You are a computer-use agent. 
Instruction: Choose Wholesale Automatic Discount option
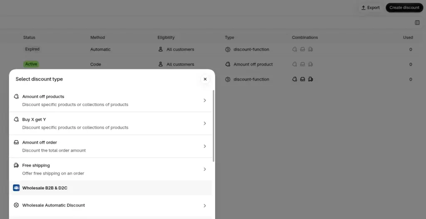point(111,205)
